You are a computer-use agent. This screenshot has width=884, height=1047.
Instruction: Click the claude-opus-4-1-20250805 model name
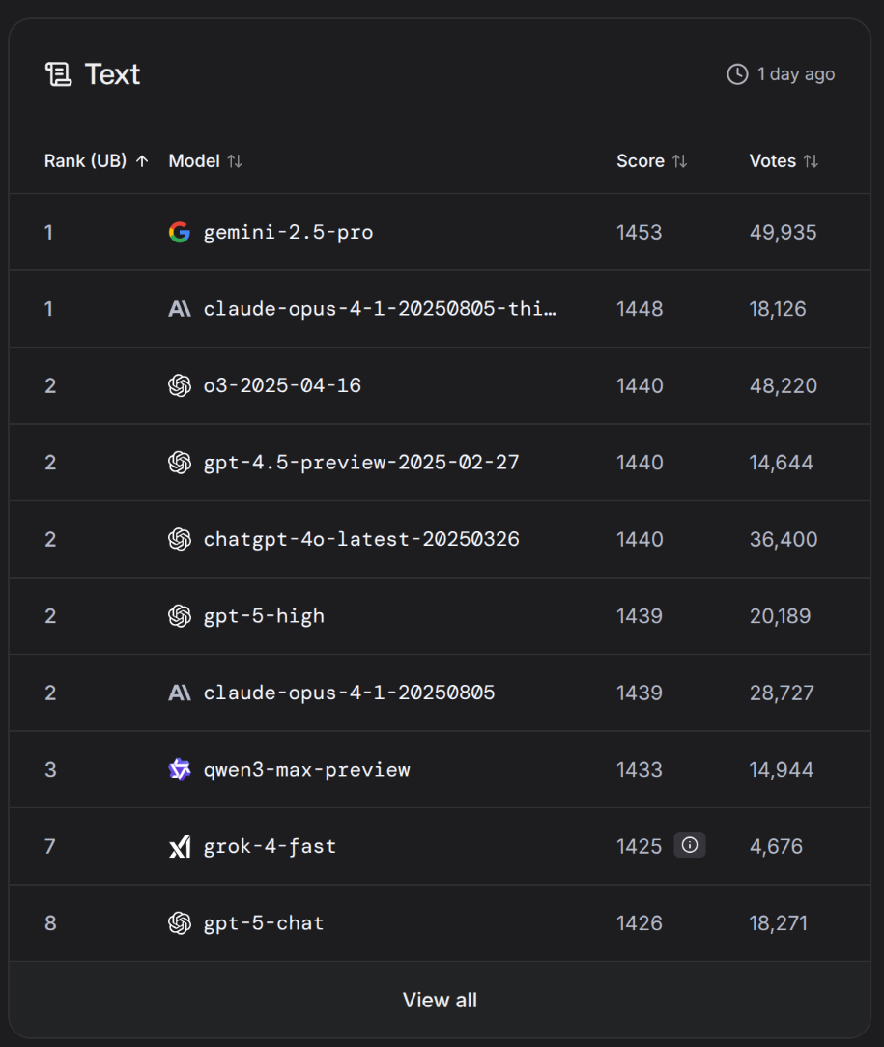tap(349, 693)
